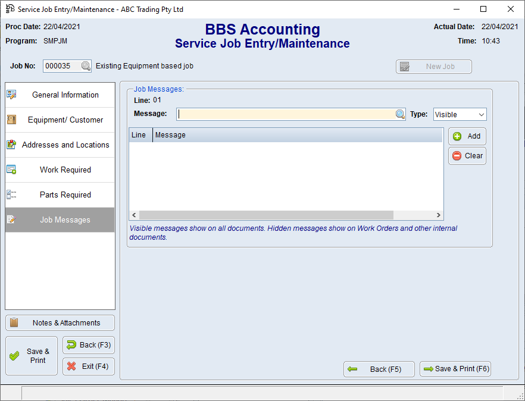Switch to the Work Required tab
This screenshot has height=401, width=525.
click(65, 170)
